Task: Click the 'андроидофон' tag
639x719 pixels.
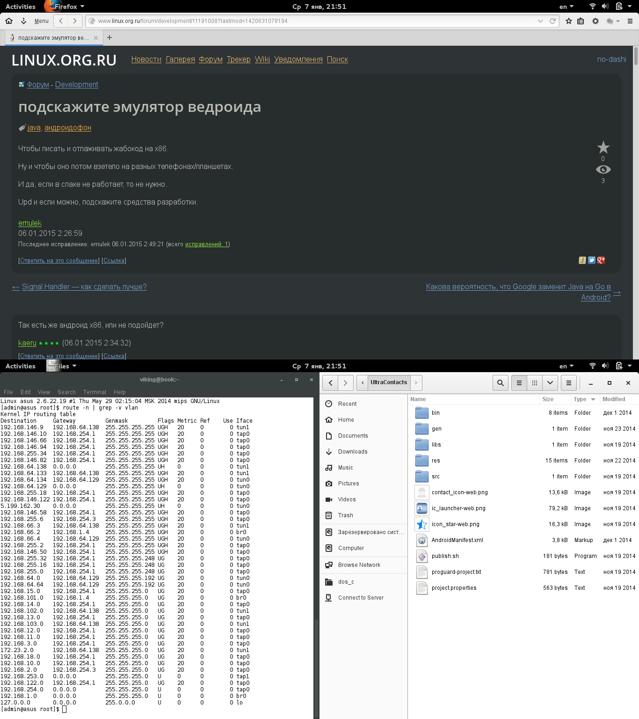Action: click(68, 128)
